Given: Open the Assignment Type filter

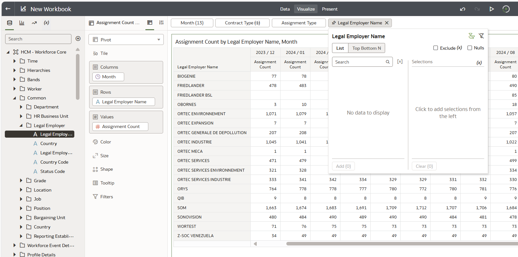Looking at the screenshot, I should point(299,23).
